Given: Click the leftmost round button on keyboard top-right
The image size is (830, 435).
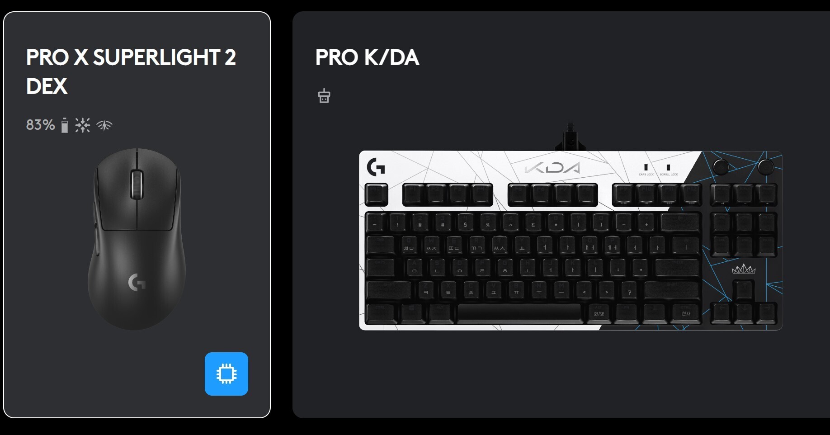Looking at the screenshot, I should click(x=721, y=167).
